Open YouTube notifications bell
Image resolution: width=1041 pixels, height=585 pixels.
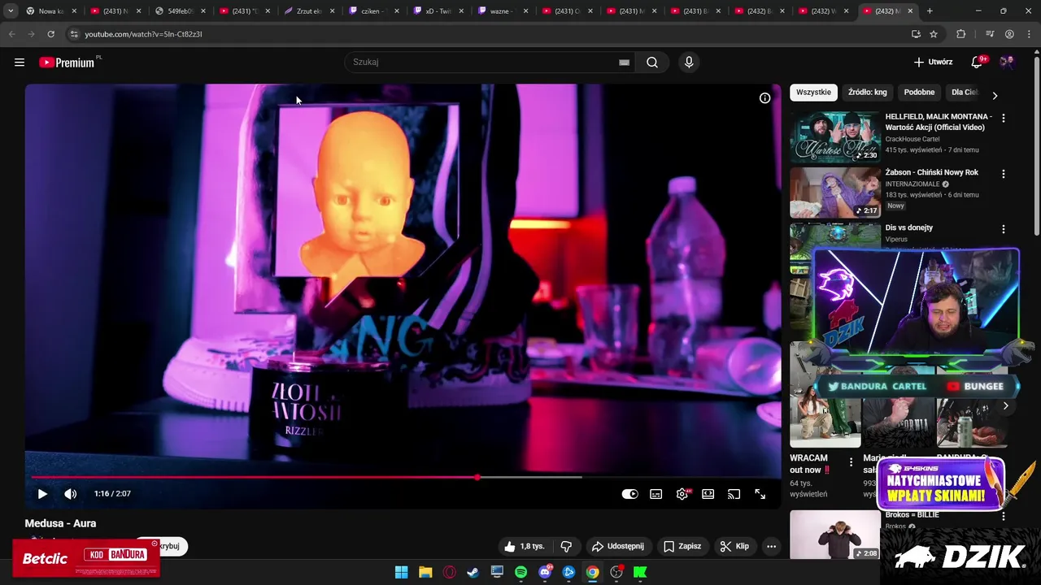click(x=978, y=62)
